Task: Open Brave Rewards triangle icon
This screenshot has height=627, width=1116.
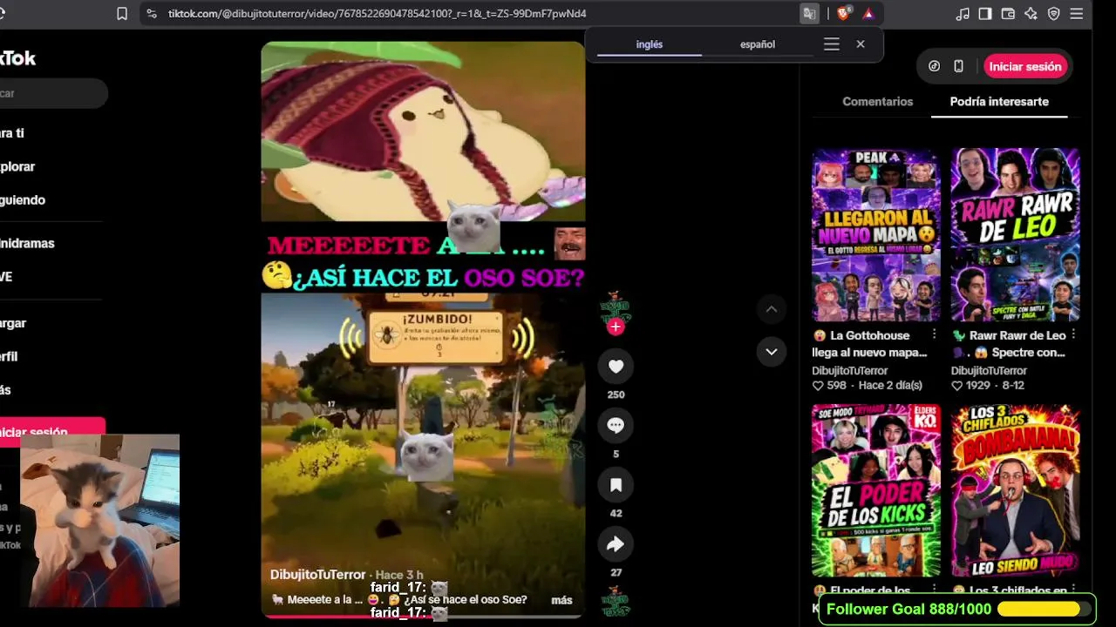Action: 868,14
